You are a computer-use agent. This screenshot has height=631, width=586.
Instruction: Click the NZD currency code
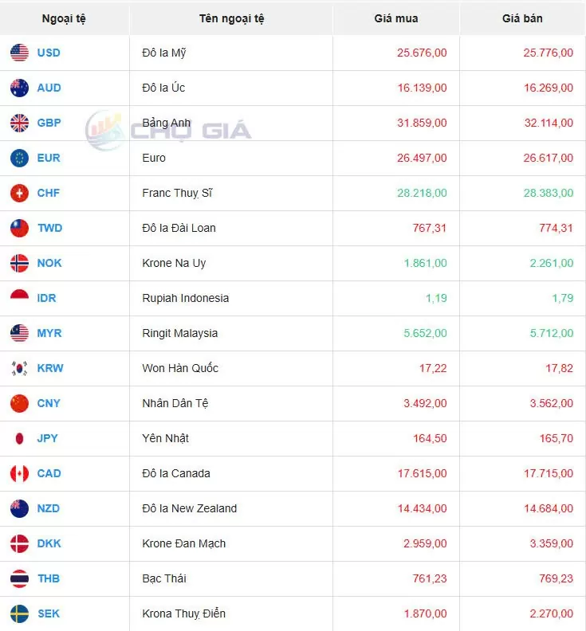49,509
